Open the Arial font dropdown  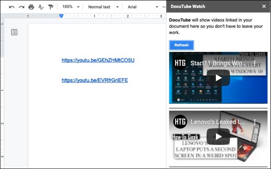click(143, 7)
